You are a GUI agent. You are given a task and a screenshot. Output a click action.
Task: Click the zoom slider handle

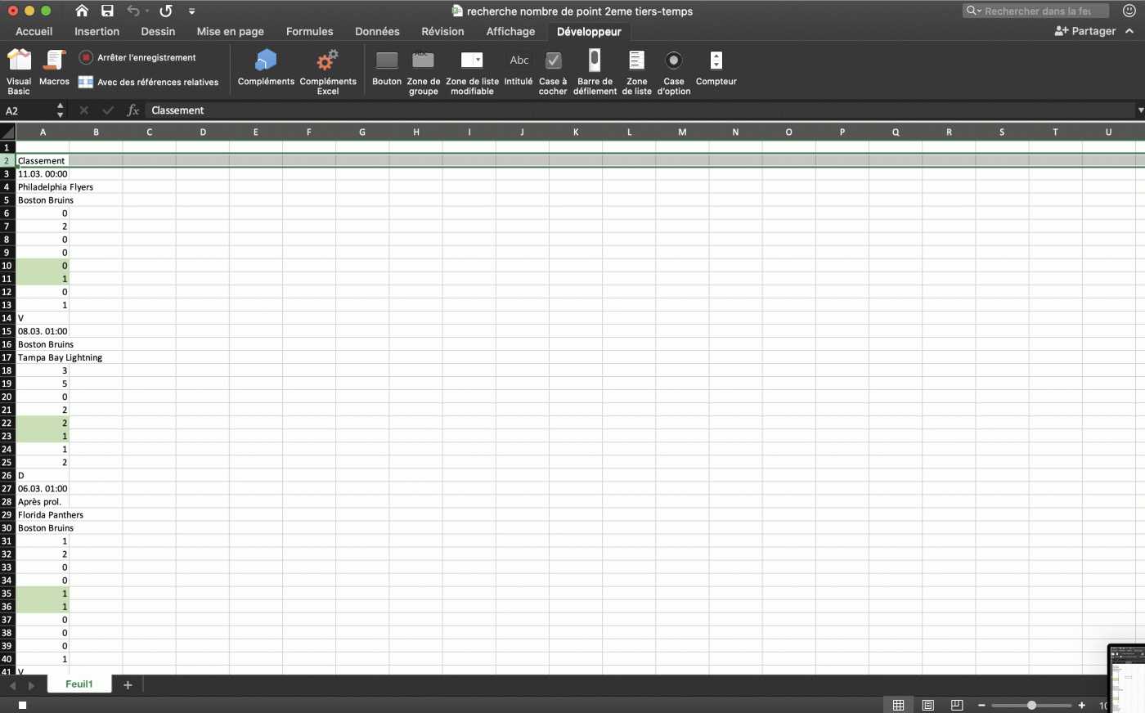(1031, 705)
